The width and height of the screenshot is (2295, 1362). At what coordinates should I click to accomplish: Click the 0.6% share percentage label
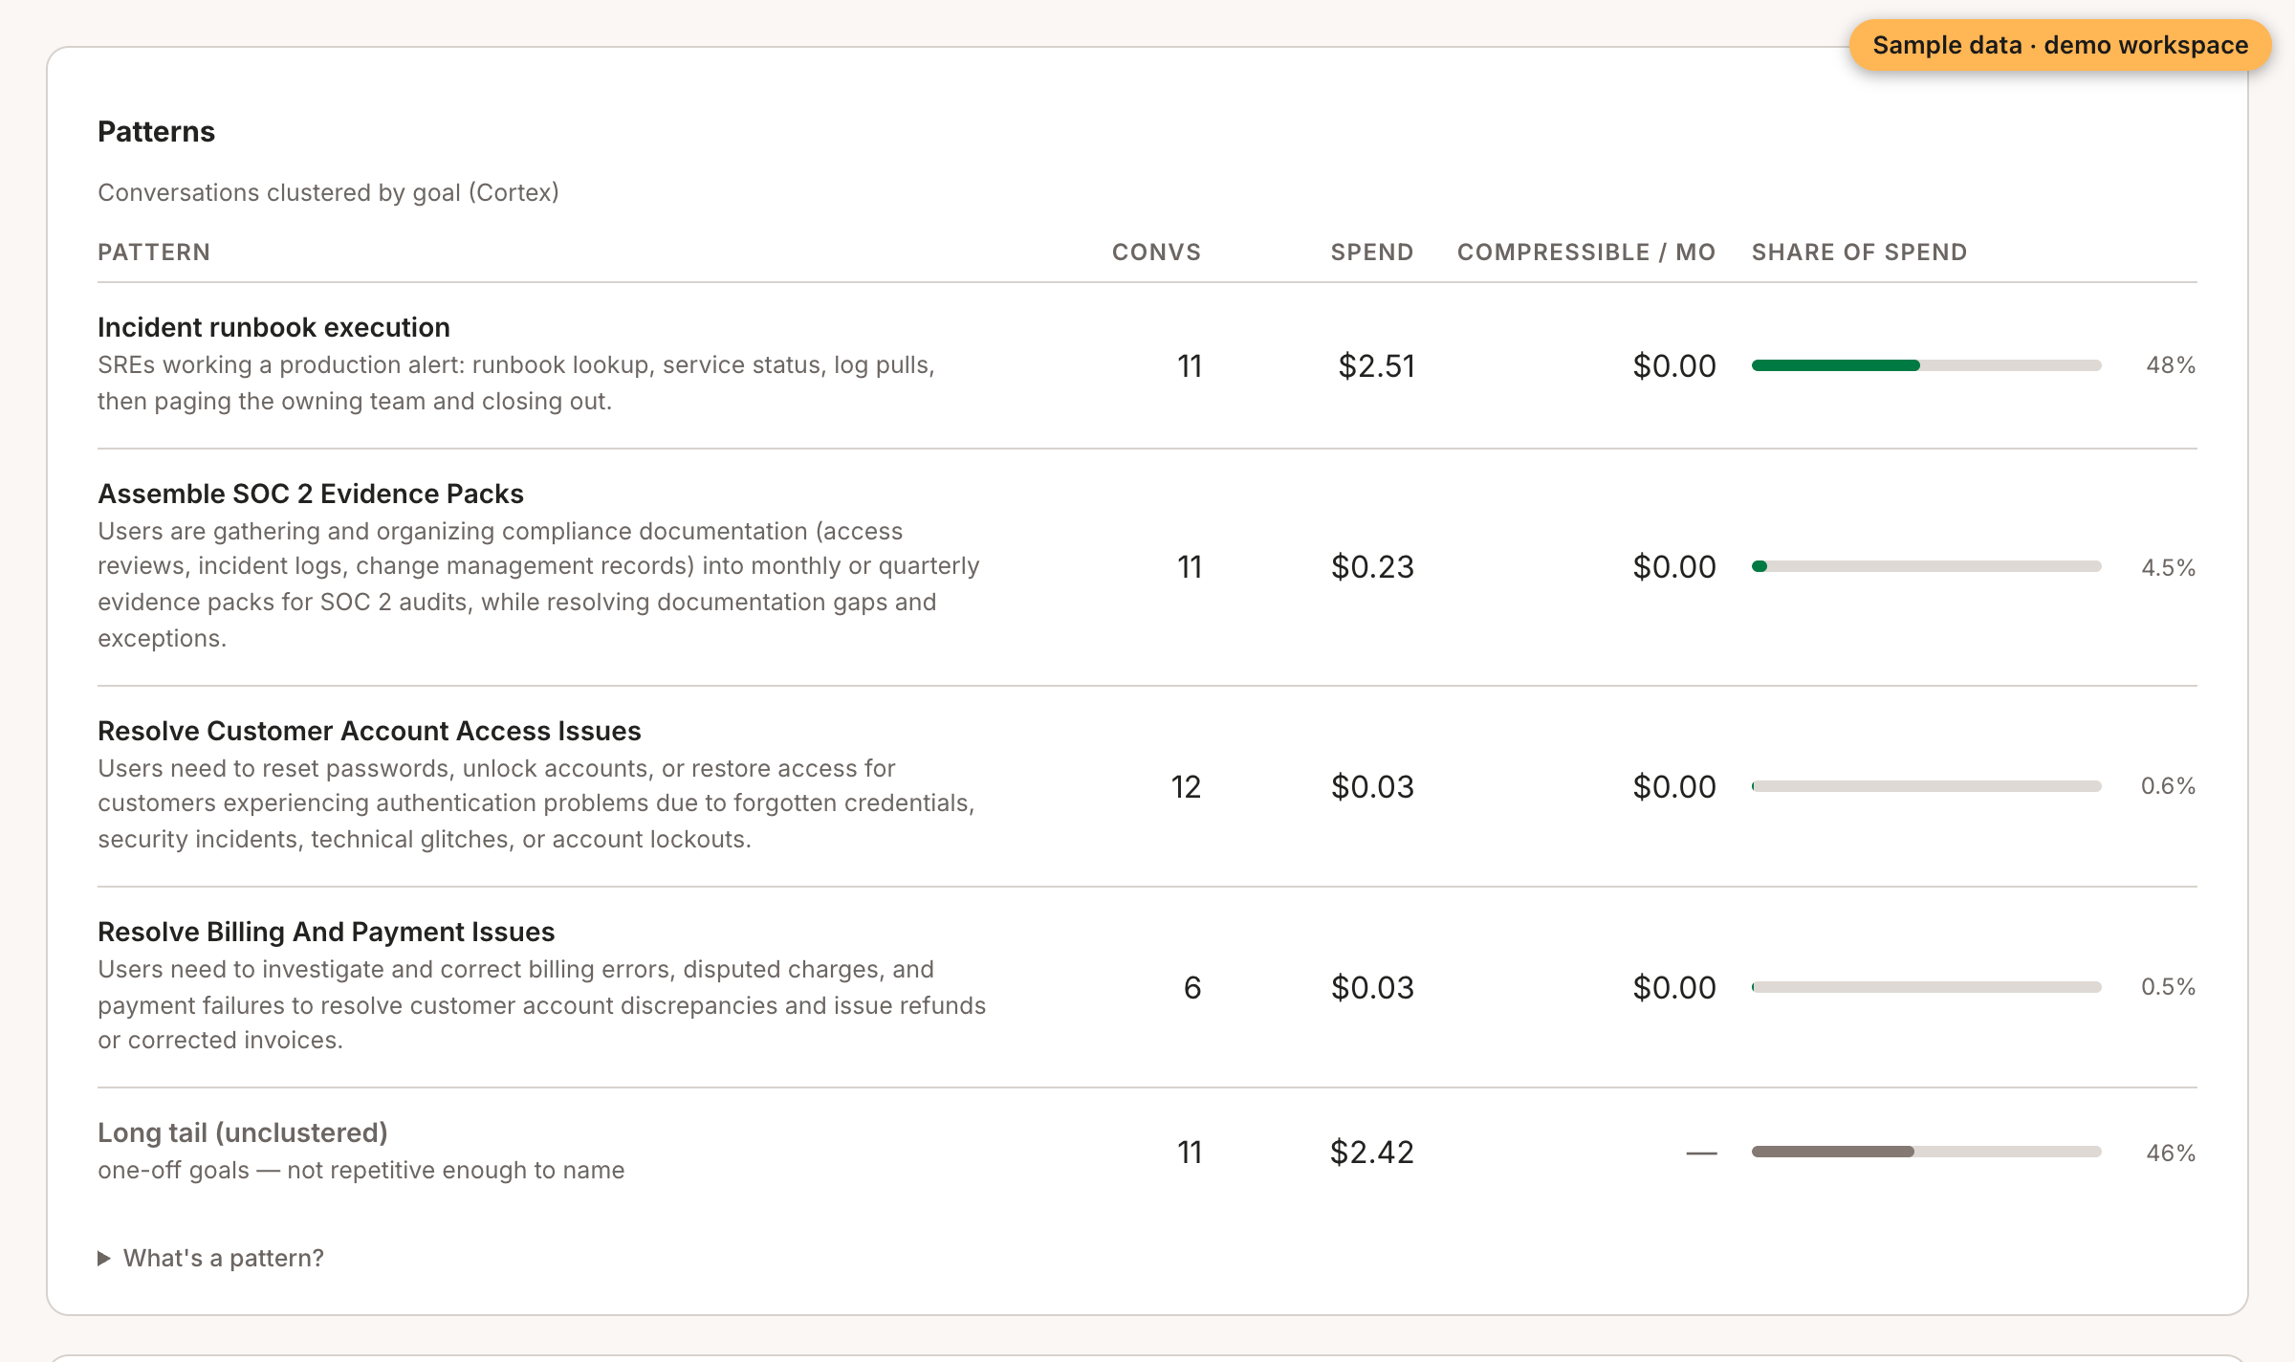coord(2168,786)
